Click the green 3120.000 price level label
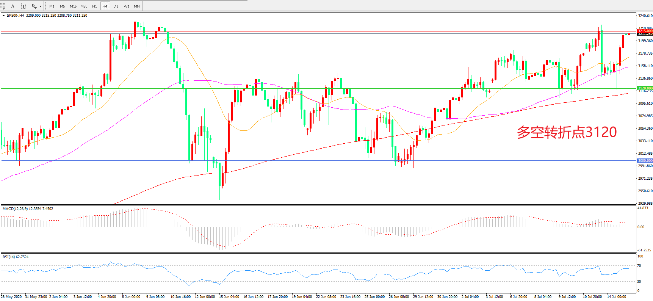The height and width of the screenshot is (301, 653). tap(645, 88)
